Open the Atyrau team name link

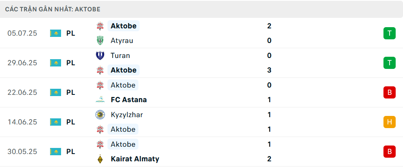tap(122, 41)
